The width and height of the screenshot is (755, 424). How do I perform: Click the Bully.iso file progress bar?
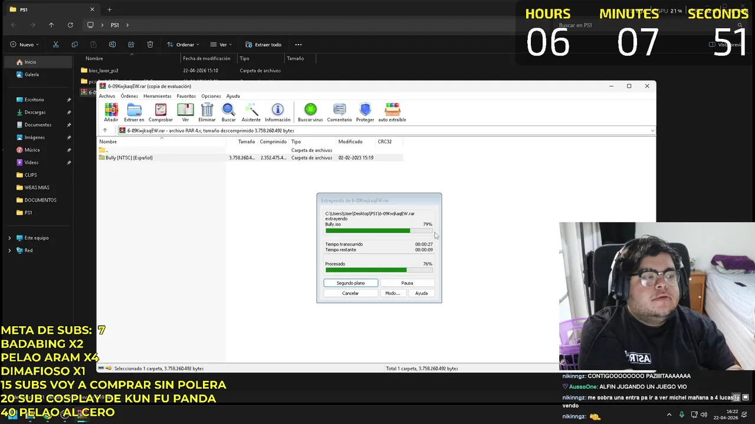[x=379, y=231]
